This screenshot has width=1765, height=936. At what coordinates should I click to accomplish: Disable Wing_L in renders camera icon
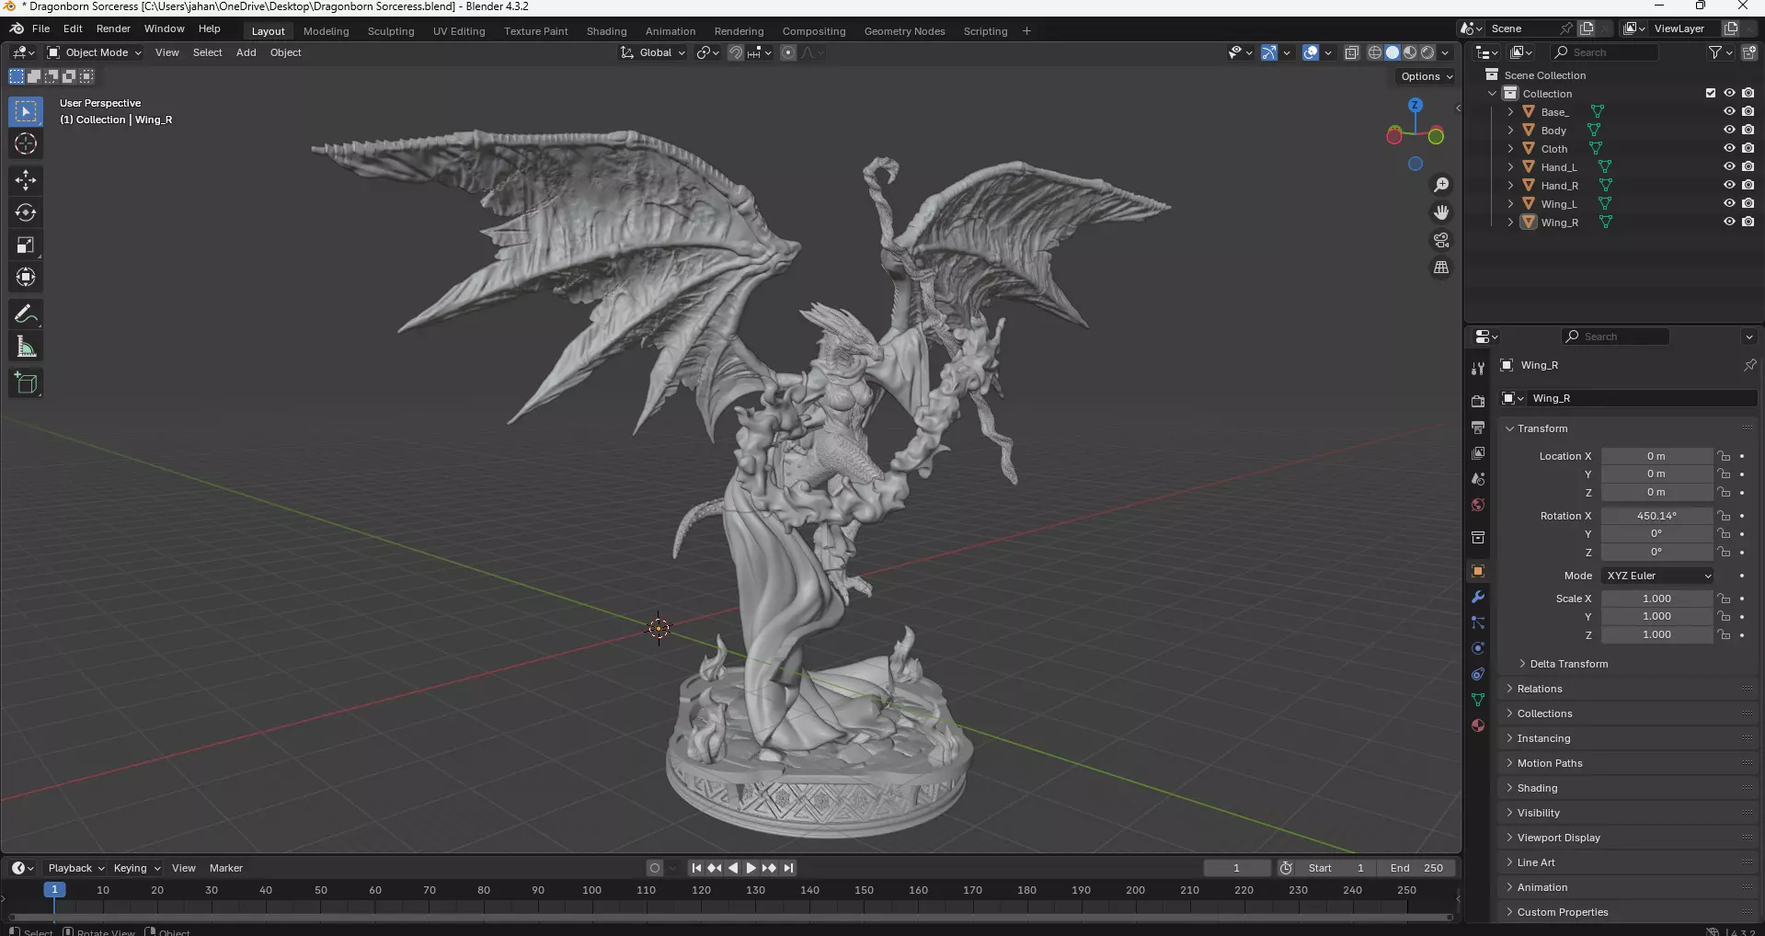[x=1748, y=203]
